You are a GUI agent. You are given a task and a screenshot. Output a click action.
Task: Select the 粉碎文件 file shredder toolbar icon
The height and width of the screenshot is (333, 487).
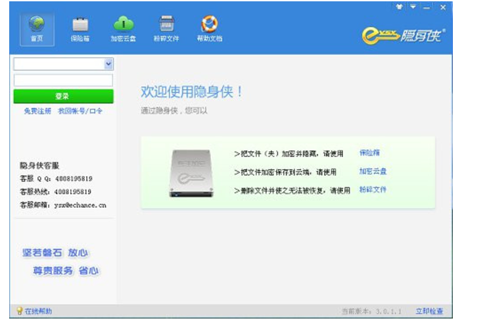166,25
